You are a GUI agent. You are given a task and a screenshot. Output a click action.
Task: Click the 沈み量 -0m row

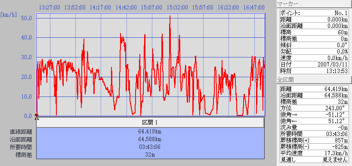pyautogui.click(x=314, y=127)
